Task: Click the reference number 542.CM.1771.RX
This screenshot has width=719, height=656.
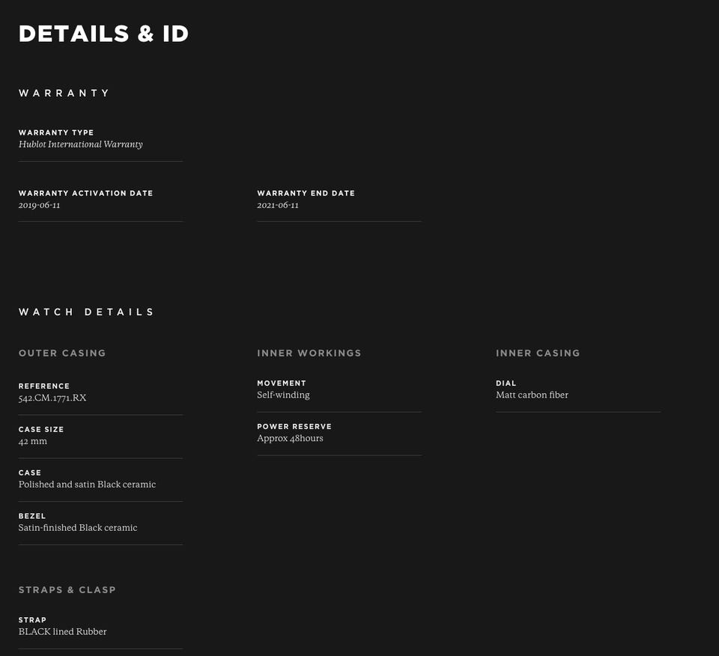Action: coord(52,398)
